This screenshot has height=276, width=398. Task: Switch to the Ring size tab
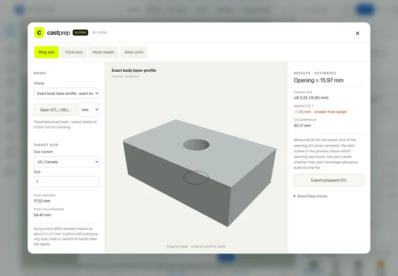click(46, 52)
